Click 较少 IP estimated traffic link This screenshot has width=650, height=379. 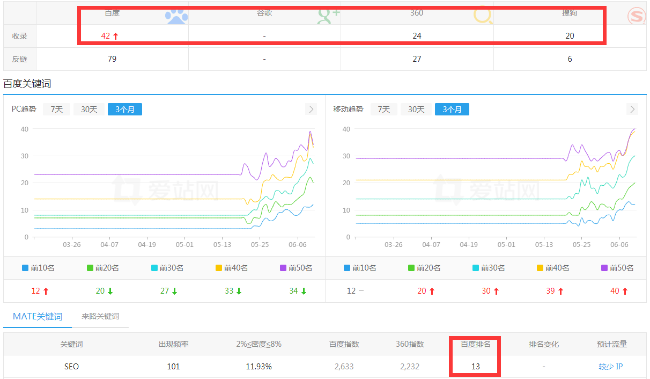click(x=611, y=367)
